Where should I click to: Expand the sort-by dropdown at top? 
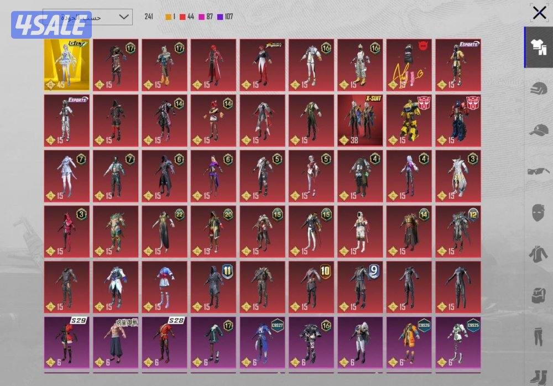[x=87, y=17]
